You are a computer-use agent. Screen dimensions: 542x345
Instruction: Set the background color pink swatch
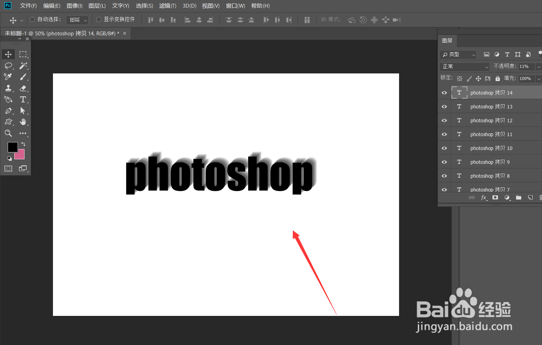pos(21,156)
